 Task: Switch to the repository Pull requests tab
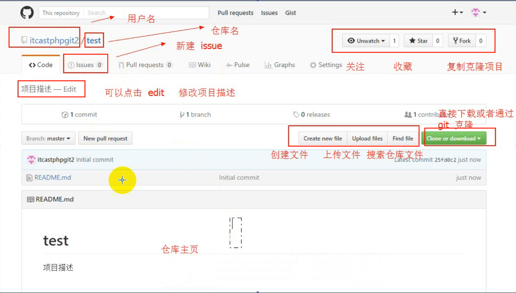click(145, 65)
